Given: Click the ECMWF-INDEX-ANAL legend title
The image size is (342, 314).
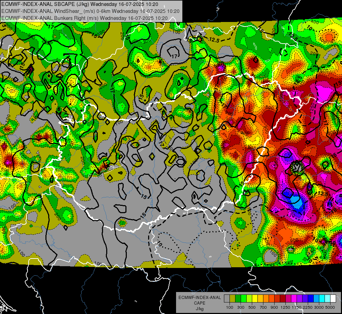Looking at the screenshot, I should point(199,298).
